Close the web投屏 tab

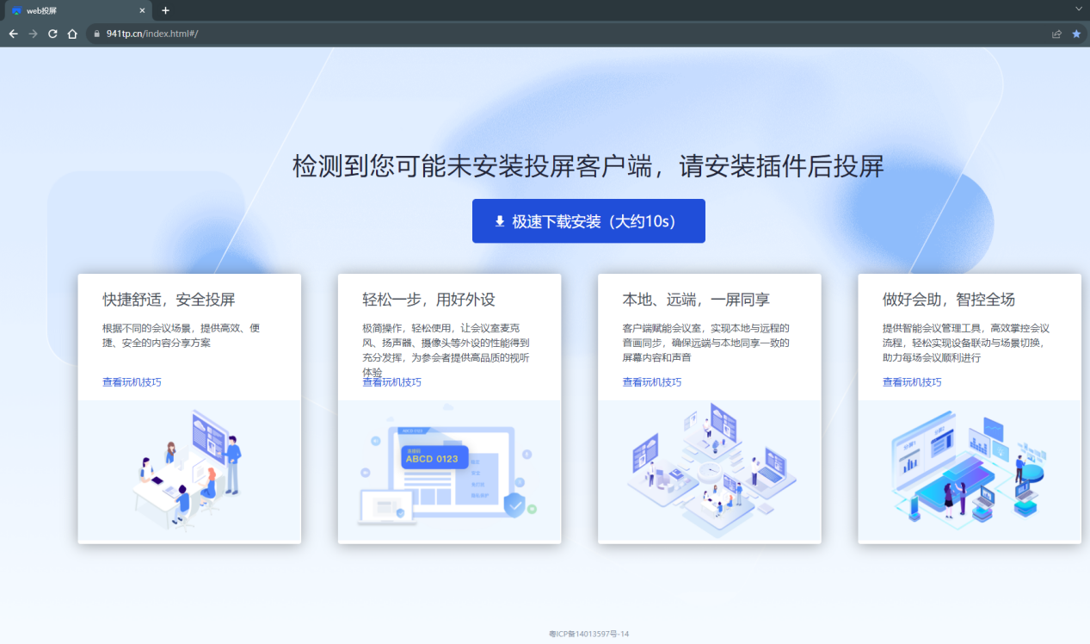(143, 10)
